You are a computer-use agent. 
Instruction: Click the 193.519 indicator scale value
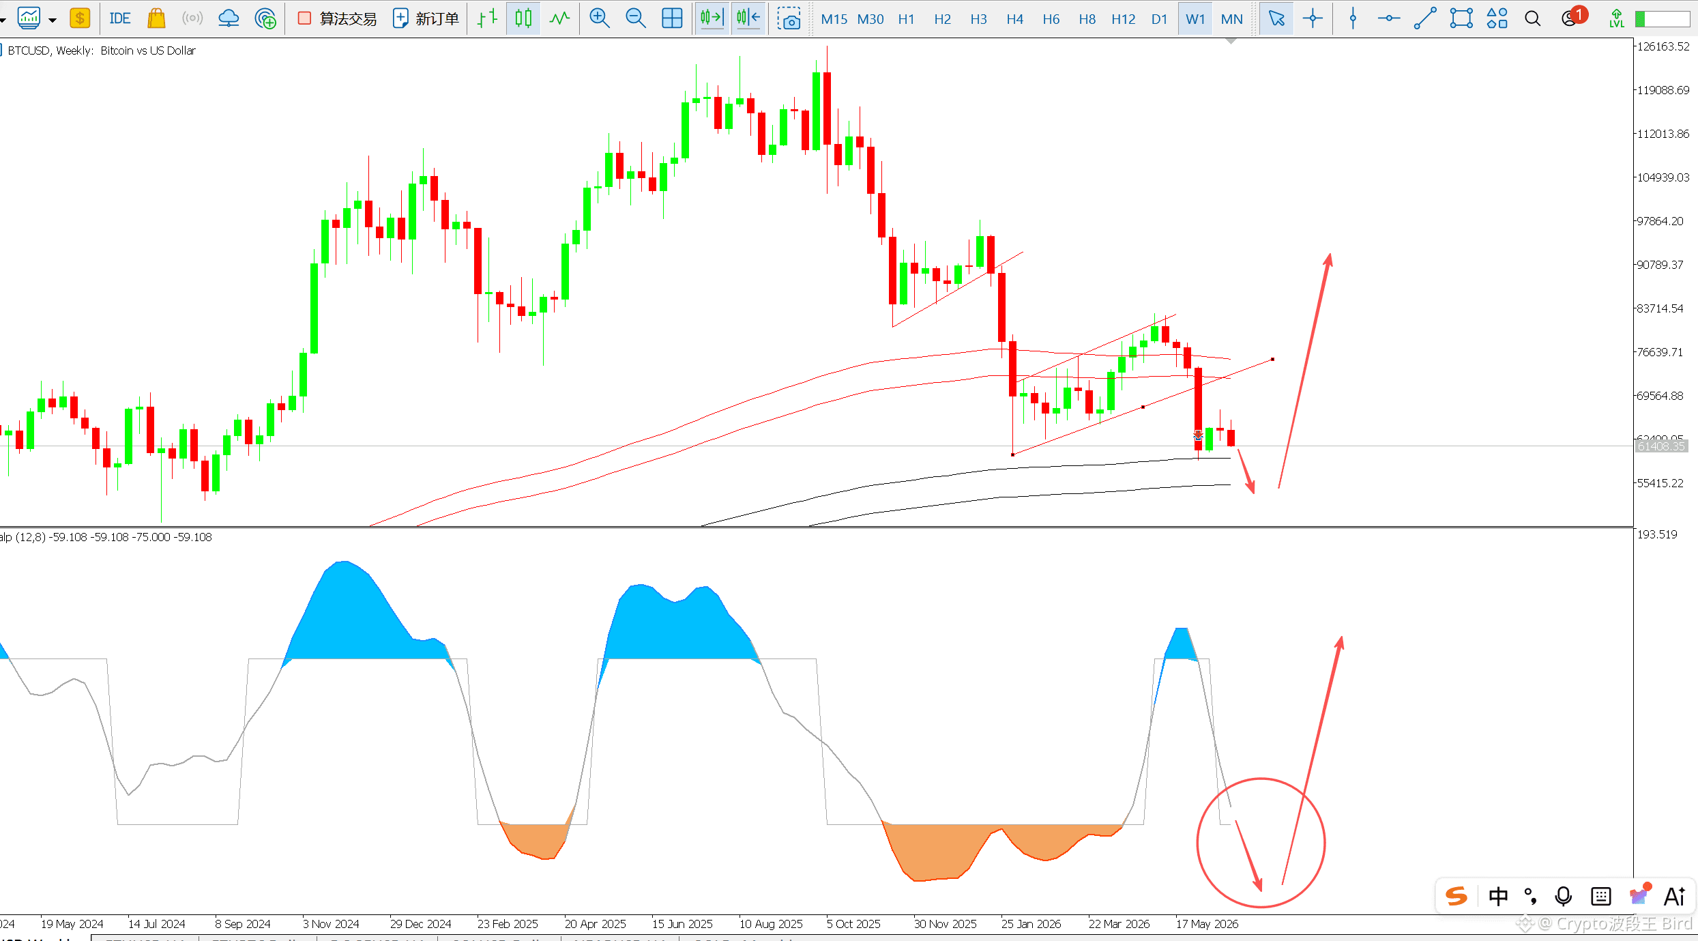1657,534
